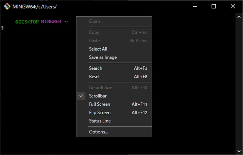
Task: Click the scrollbar up arrow
Action: (239, 17)
